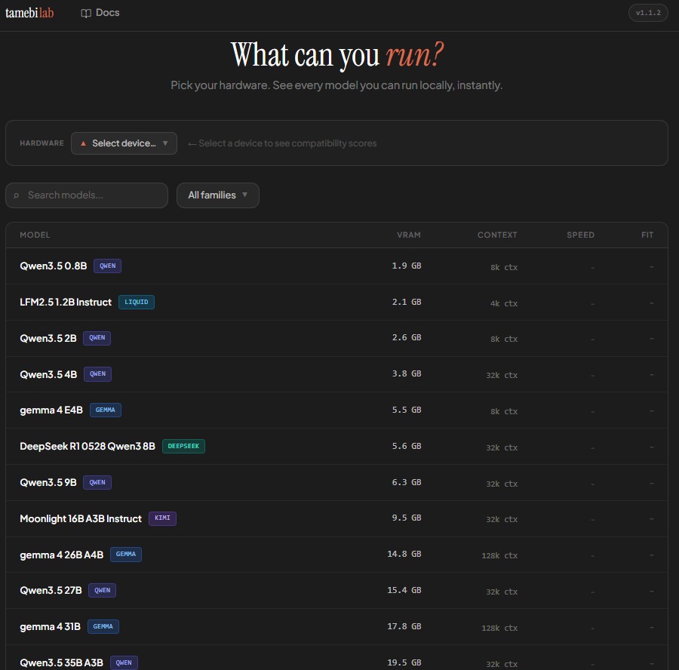Click the All families dropdown arrow
Image resolution: width=679 pixels, height=670 pixels.
[x=244, y=195]
